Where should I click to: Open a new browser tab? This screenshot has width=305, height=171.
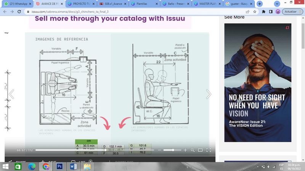[x=260, y=4]
